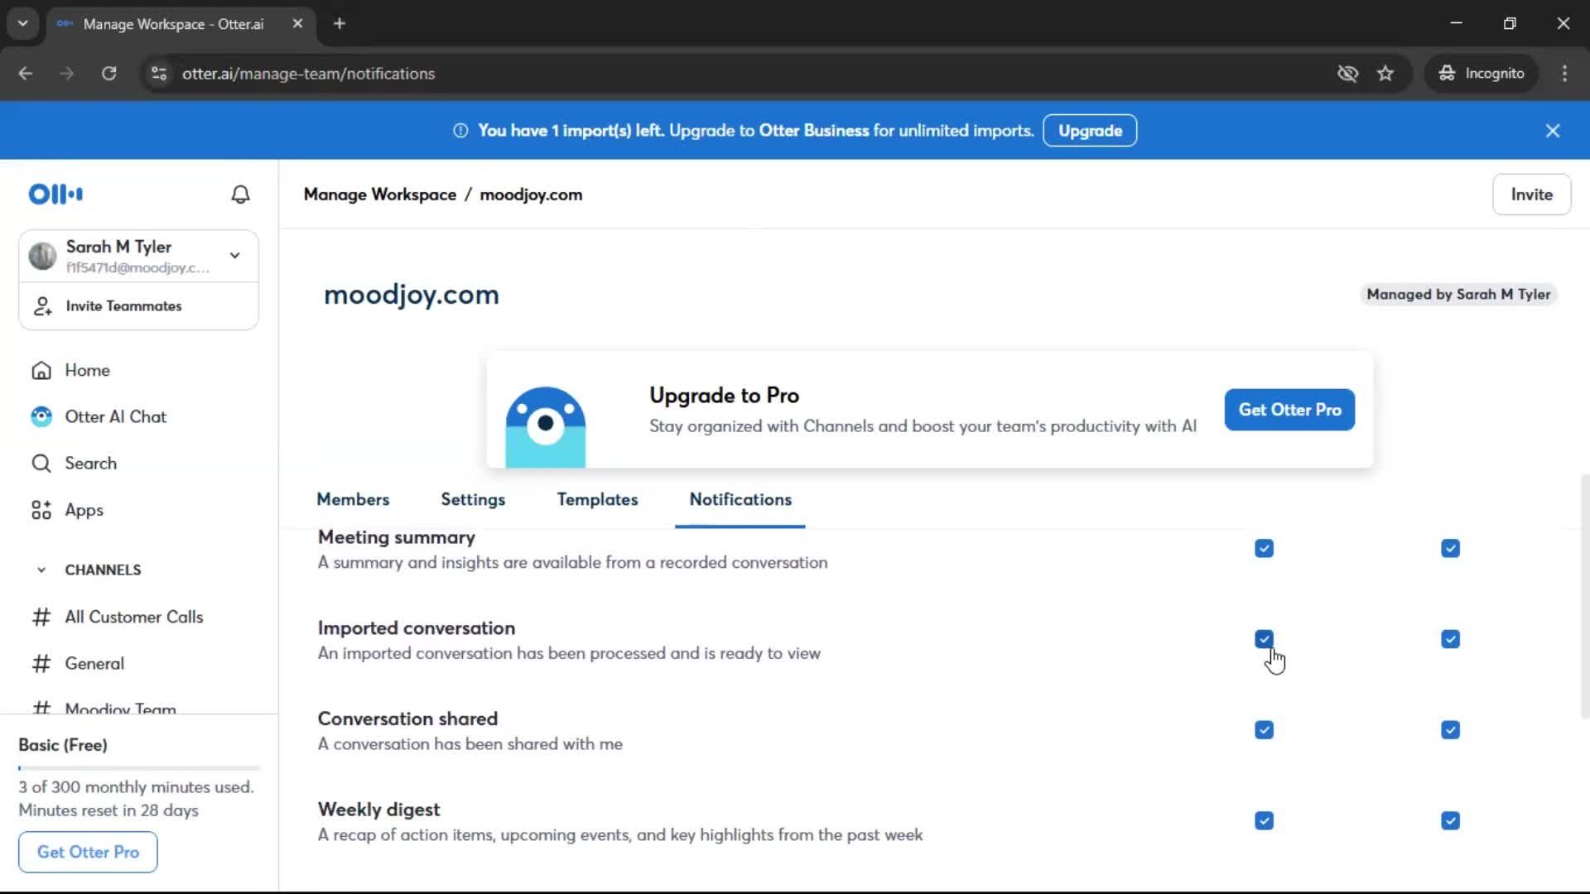Disable first Weekly digest checkbox

[1264, 820]
